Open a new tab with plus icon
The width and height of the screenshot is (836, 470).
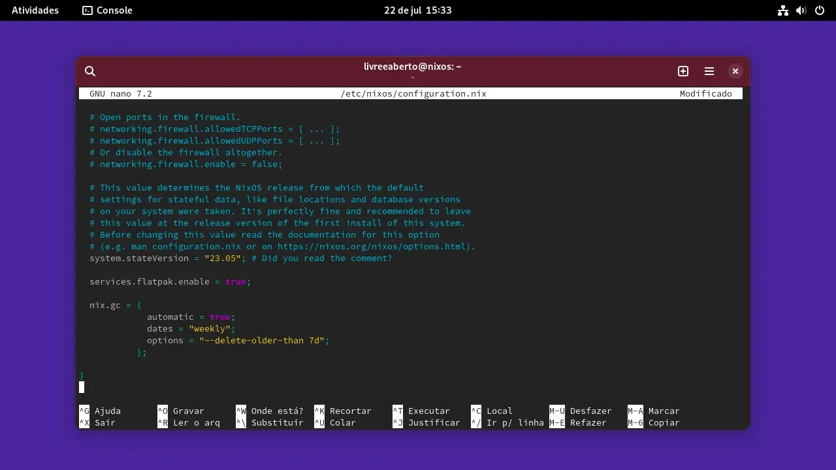[x=683, y=71]
